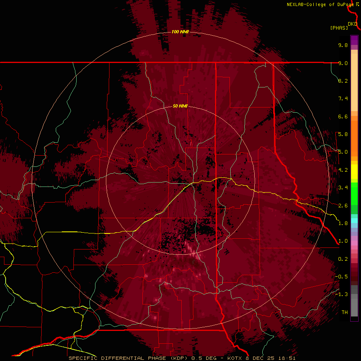Screen dimensions: 361x361
Task: Click the 4.2 value on the color scale
Action: [343, 170]
